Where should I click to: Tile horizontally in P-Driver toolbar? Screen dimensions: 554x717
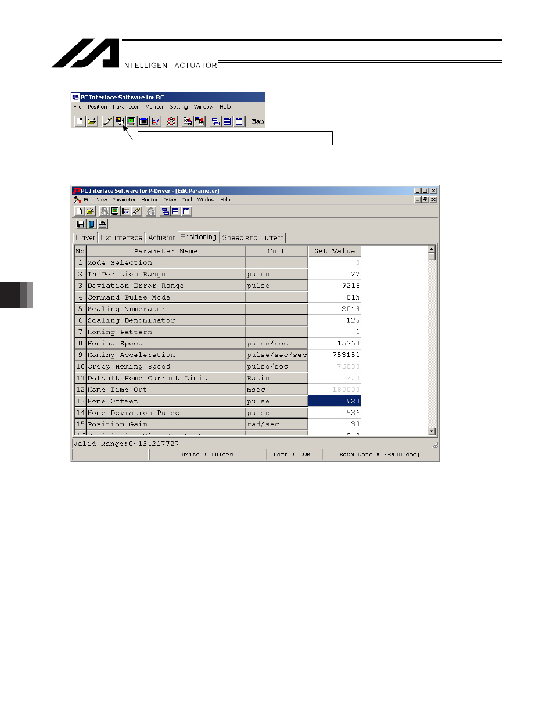(176, 211)
